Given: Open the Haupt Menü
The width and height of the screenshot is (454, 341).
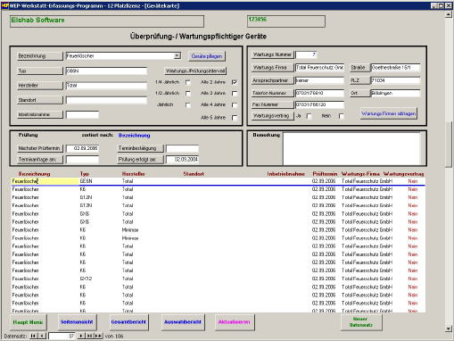Looking at the screenshot, I should coord(29,322).
